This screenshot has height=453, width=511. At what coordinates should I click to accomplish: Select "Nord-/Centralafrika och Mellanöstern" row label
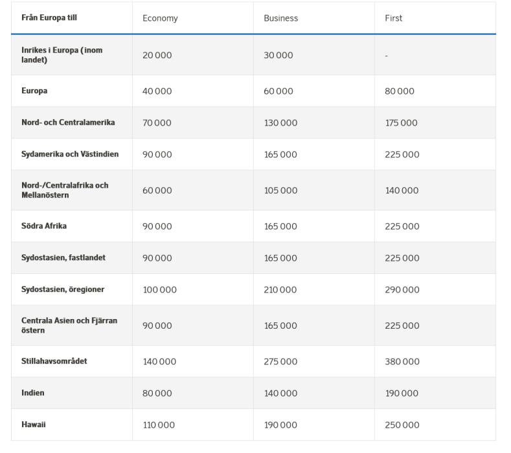[65, 190]
